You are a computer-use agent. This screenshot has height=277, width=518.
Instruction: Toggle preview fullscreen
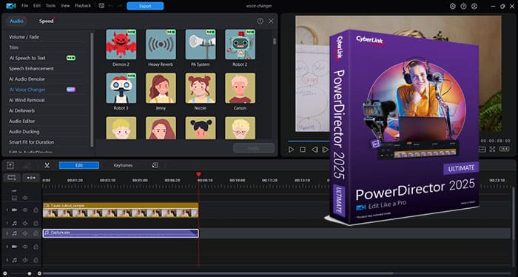click(492, 150)
